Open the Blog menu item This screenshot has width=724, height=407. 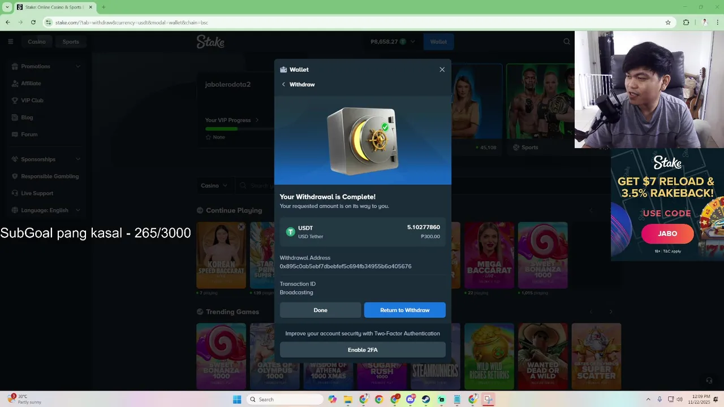27,117
